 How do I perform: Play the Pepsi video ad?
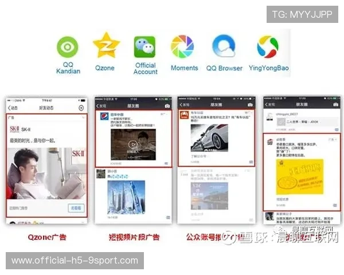(x=133, y=144)
